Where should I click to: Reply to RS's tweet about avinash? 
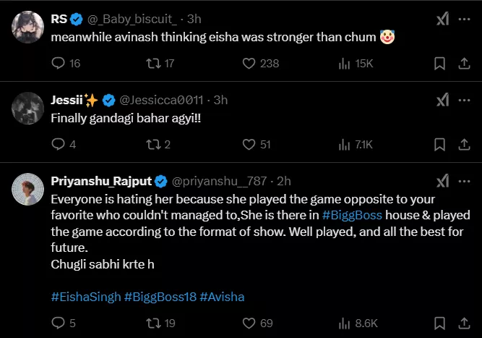(x=59, y=64)
